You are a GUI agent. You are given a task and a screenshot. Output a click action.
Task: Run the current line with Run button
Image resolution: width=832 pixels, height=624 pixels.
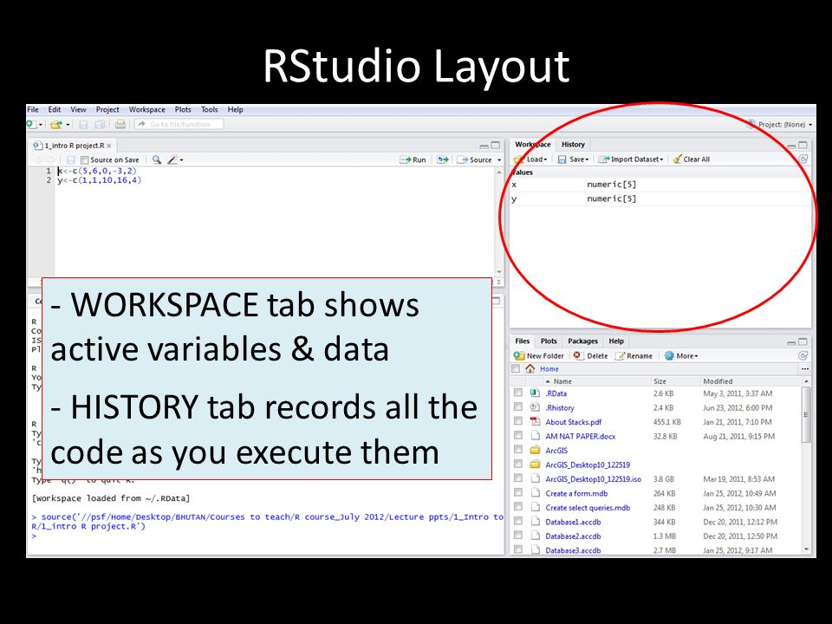pos(413,159)
